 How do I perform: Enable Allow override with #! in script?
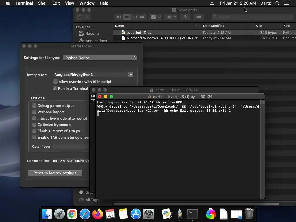click(55, 82)
